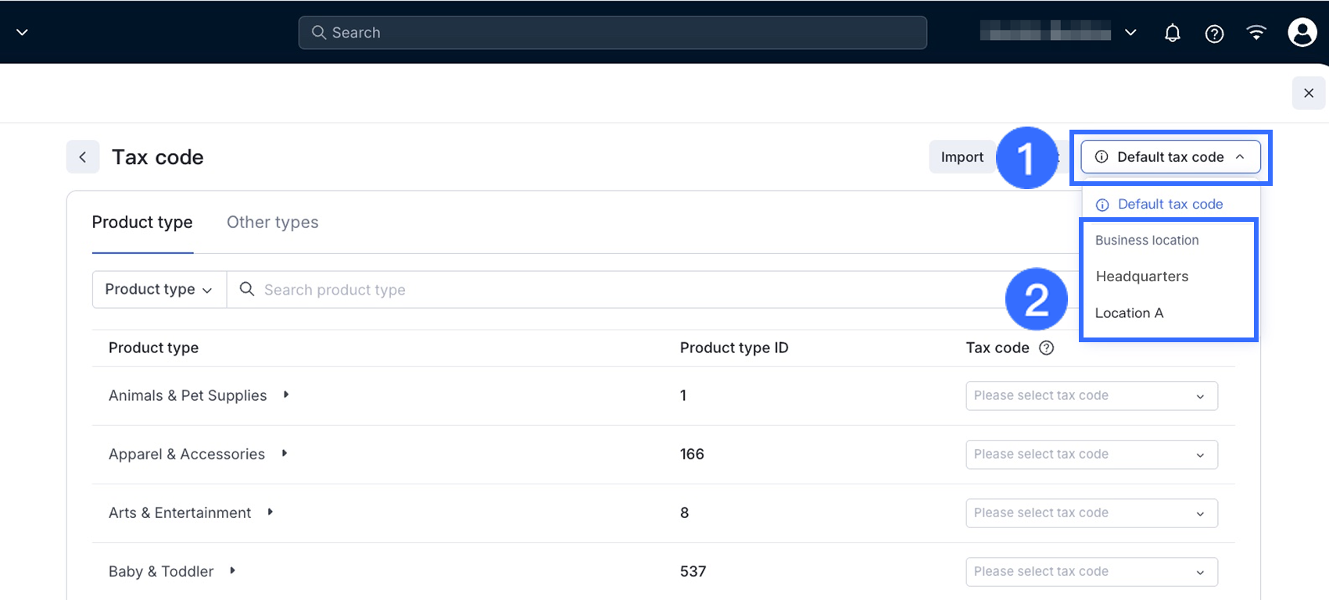1329x600 pixels.
Task: Open tax code dropdown for Arts & Entertainment
Action: pos(1091,513)
